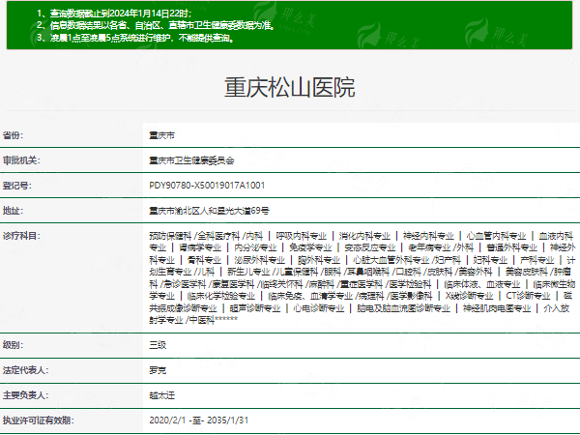The image size is (580, 435).
Task: Click 骨科专业 in the department list
Action: (204, 260)
